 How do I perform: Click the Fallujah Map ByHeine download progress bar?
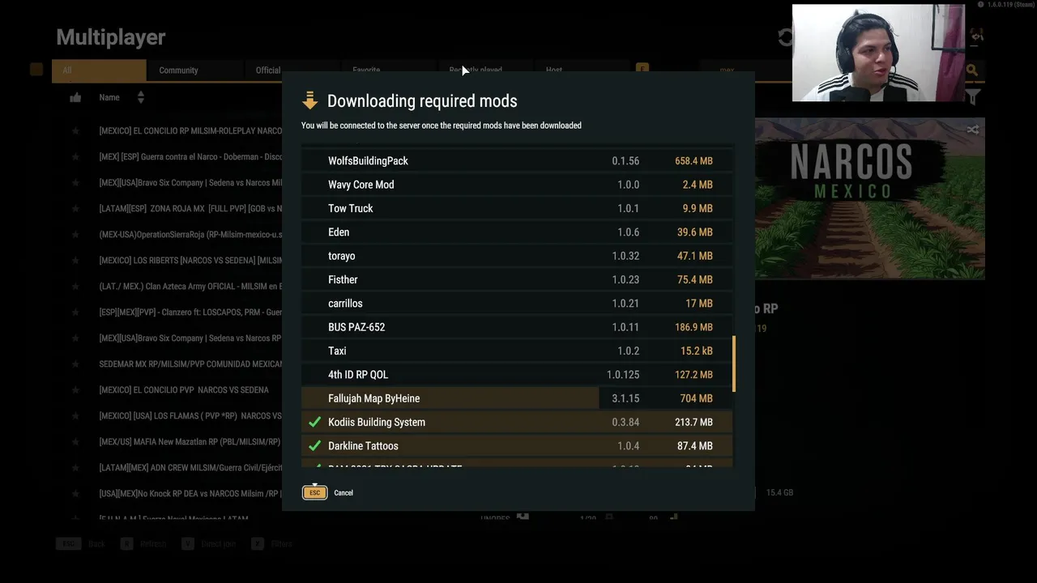[517, 398]
